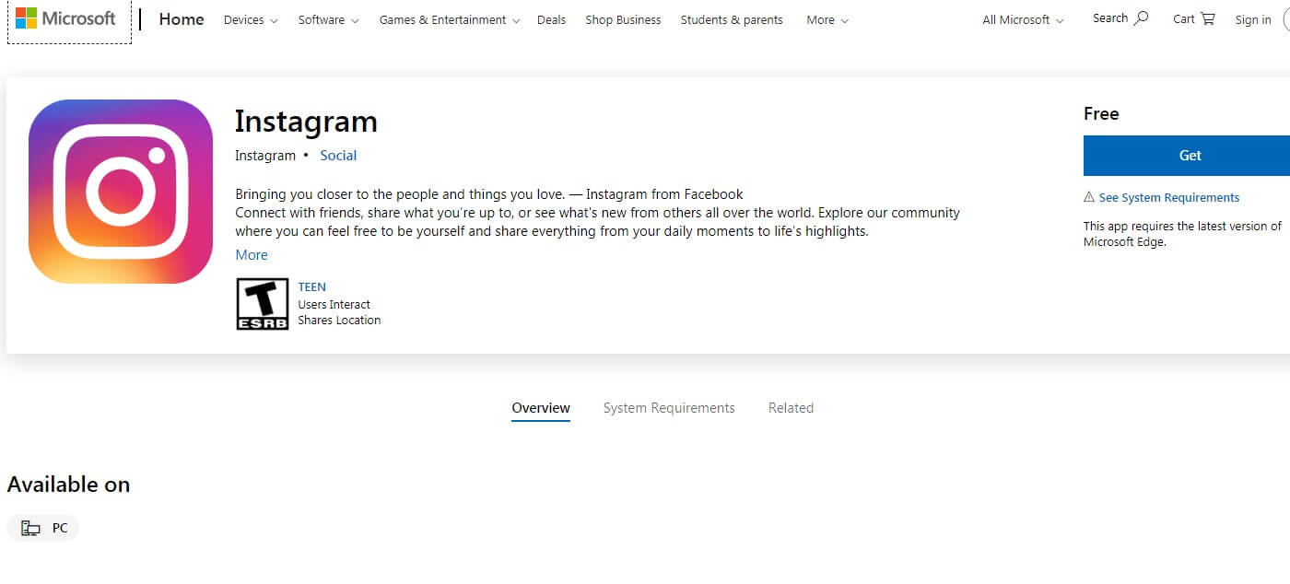This screenshot has height=584, width=1290.
Task: Click the Instagram publisher name
Action: (265, 156)
